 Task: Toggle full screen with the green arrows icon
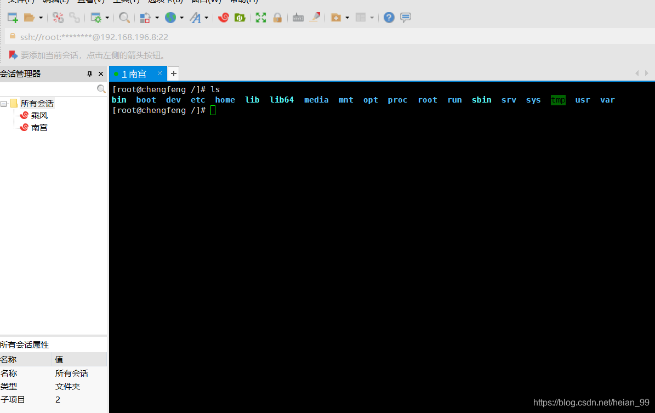point(261,18)
